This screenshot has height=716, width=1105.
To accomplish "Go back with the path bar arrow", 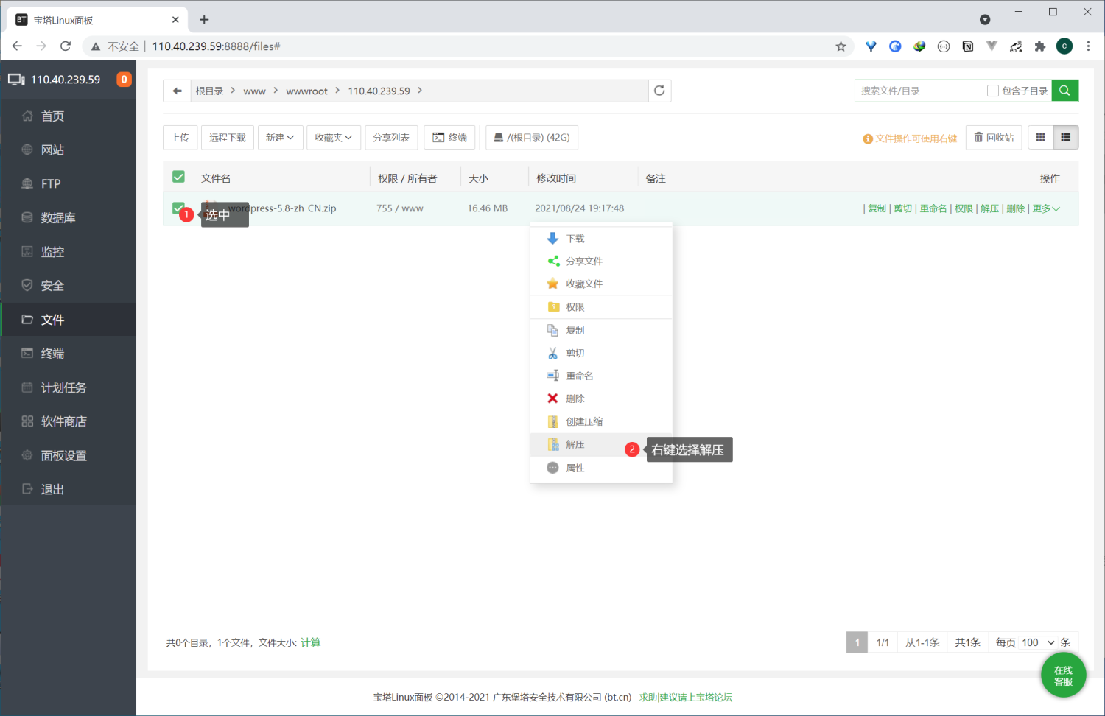I will (x=177, y=91).
